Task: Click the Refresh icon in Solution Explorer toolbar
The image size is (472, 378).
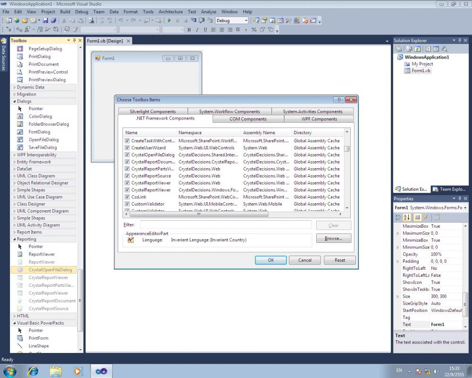Action: click(418, 49)
